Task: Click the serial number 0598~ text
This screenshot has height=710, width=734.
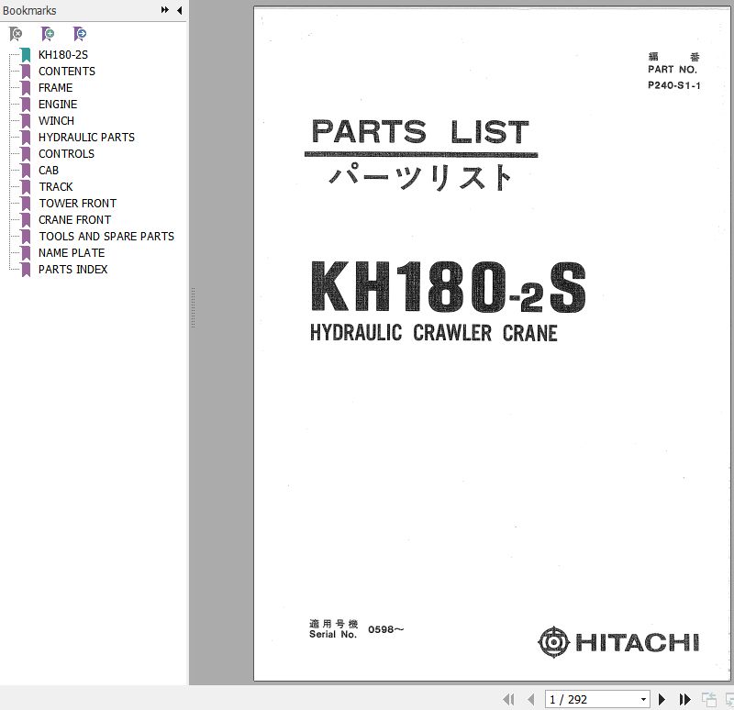Action: [x=385, y=629]
